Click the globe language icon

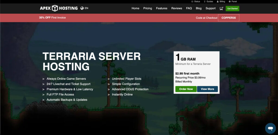[82, 8]
